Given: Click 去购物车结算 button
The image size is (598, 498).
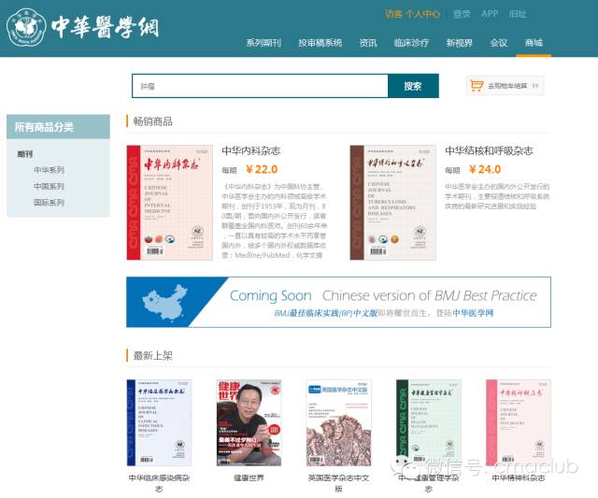Looking at the screenshot, I should tap(505, 85).
